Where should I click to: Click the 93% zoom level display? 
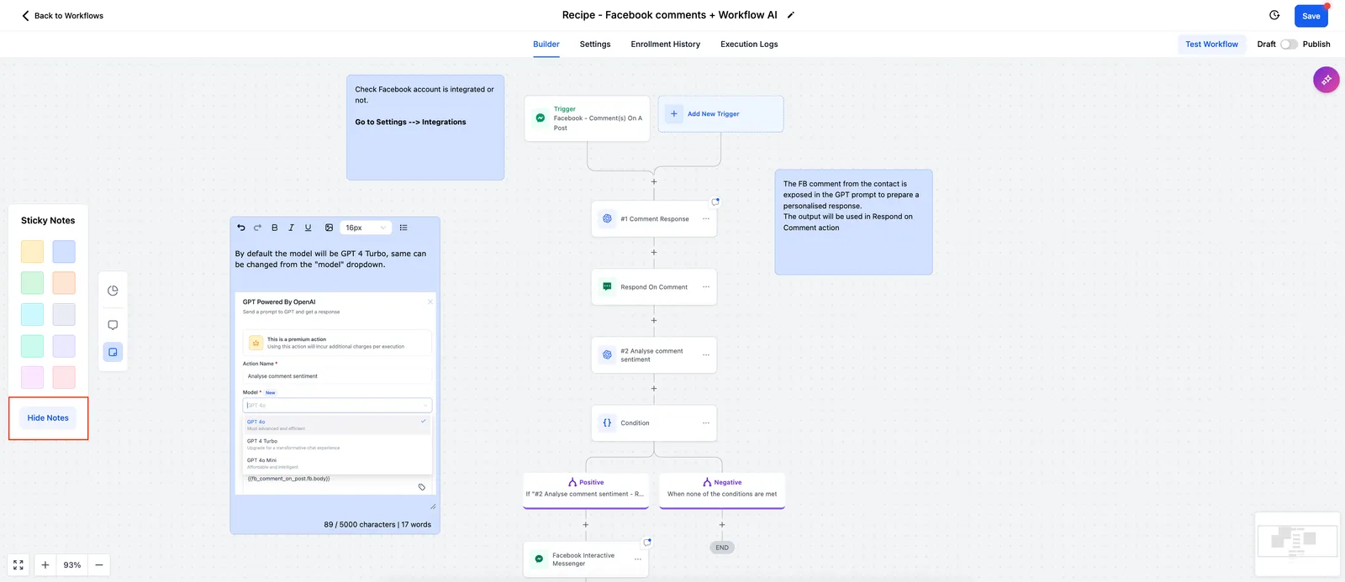(x=72, y=565)
